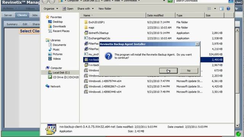244x137 pixels.
Task: Select Computer in navigation pane
Action: (x=56, y=68)
